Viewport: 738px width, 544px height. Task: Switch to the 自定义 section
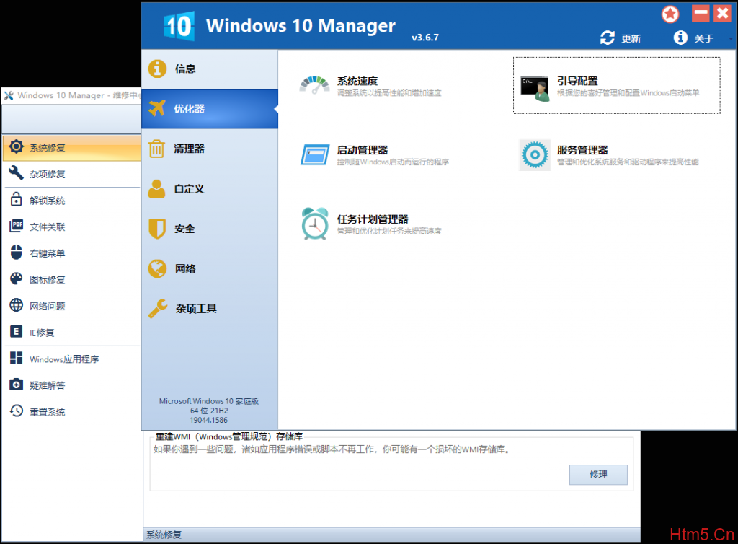click(210, 189)
